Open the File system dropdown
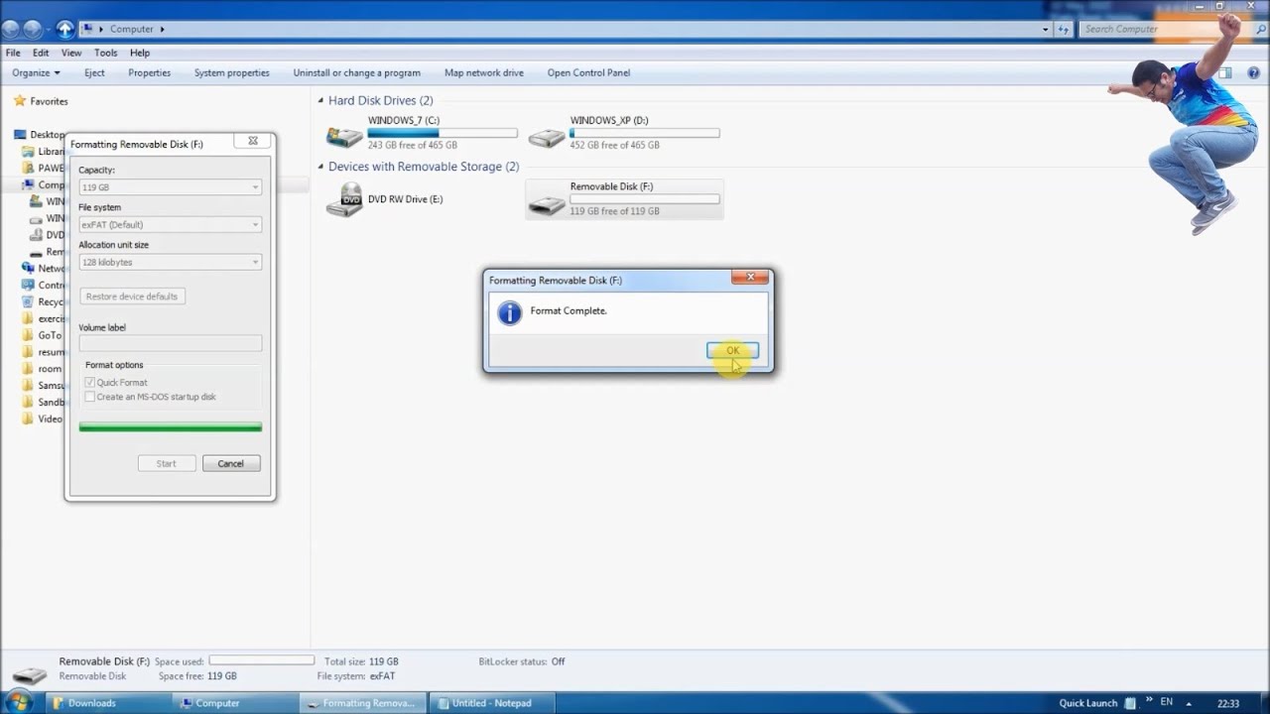This screenshot has height=714, width=1270. [170, 225]
